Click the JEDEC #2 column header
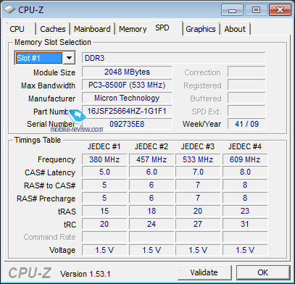295x284 pixels. pyautogui.click(x=151, y=146)
